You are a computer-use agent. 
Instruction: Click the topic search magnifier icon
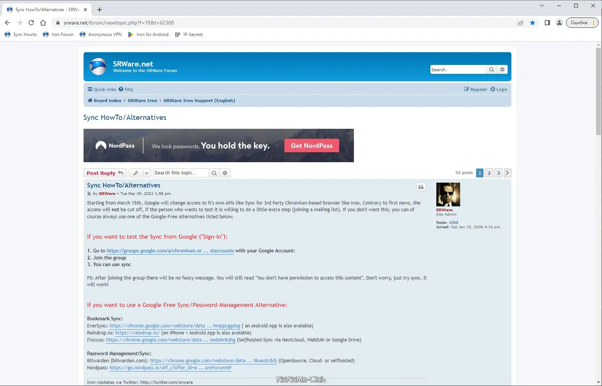[x=214, y=173]
